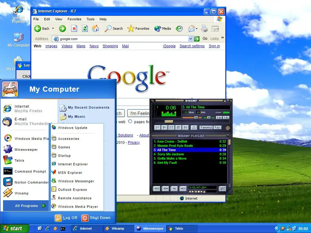Image resolution: width=311 pixels, height=233 pixels.
Task: Click the Winamp song seek bar handle
Action: (x=169, y=121)
